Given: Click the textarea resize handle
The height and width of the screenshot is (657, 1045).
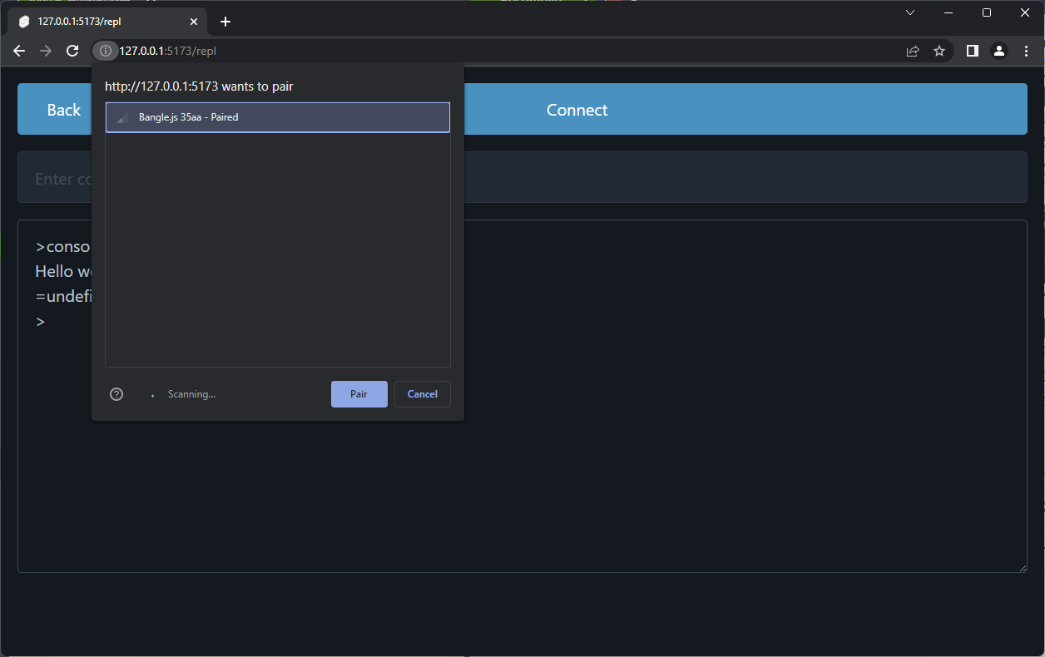Looking at the screenshot, I should 1022,567.
